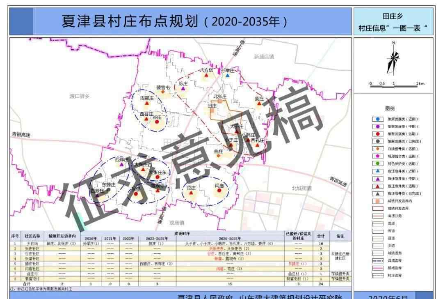Viewport: 443px width, 299px height.
Task: Select the red circle marker at 大张庄东
Action: click(x=158, y=177)
